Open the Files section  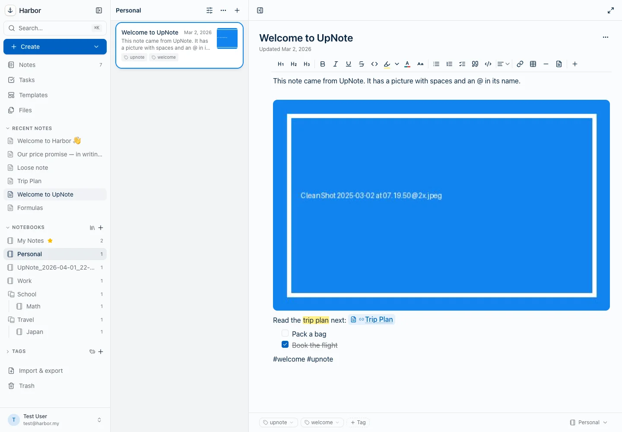55,110
